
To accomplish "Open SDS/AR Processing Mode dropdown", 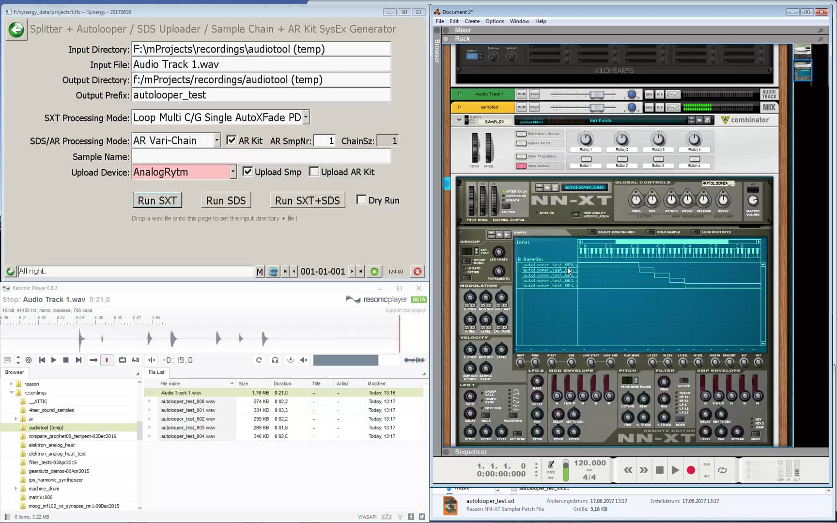I will click(217, 140).
